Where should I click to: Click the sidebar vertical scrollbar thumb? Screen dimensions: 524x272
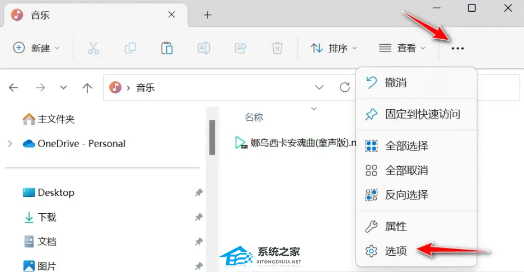tap(212, 137)
